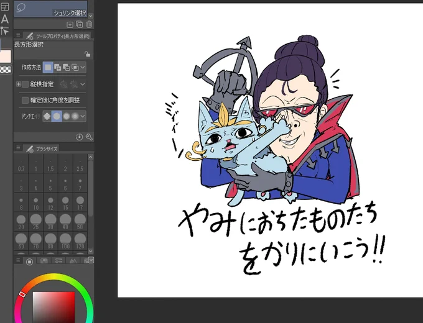Viewport: 423px width, 323px height.
Task: Click the length-specification px icon
Action: pyautogui.click(x=73, y=84)
